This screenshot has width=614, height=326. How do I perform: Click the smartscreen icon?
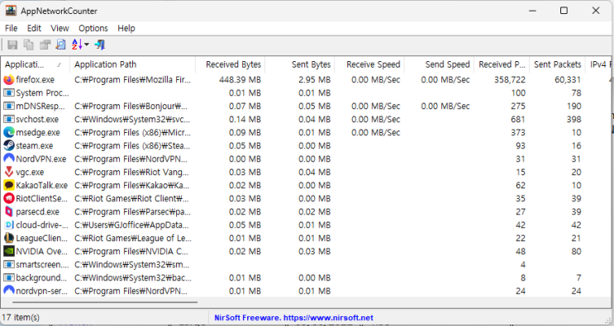pyautogui.click(x=9, y=265)
